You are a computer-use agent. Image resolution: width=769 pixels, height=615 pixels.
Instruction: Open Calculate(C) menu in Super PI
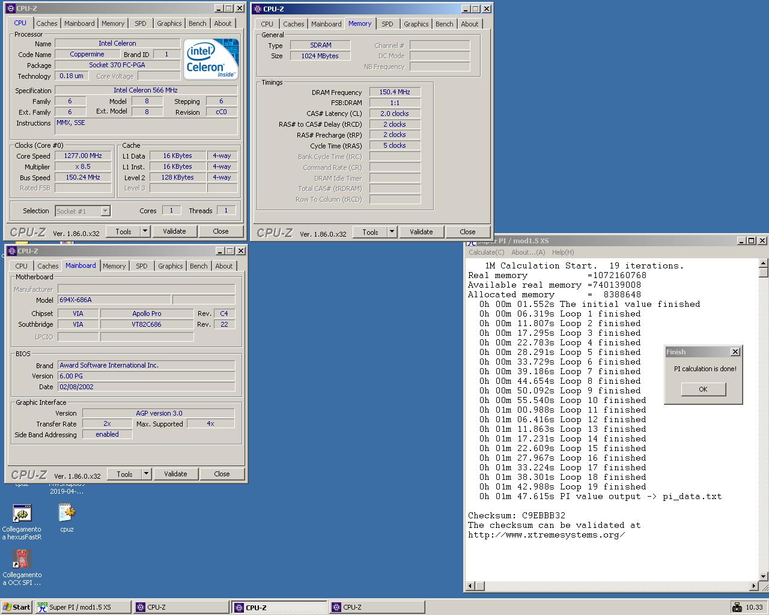pyautogui.click(x=486, y=252)
